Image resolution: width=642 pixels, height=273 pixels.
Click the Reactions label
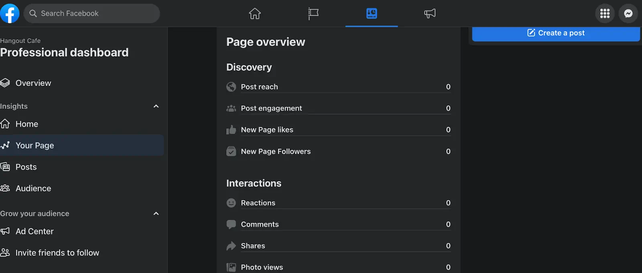tap(258, 203)
